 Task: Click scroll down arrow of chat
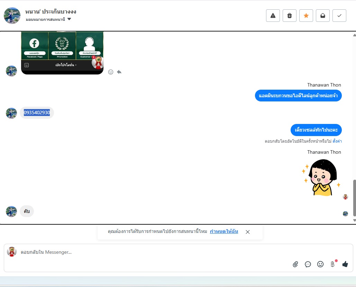[354, 220]
